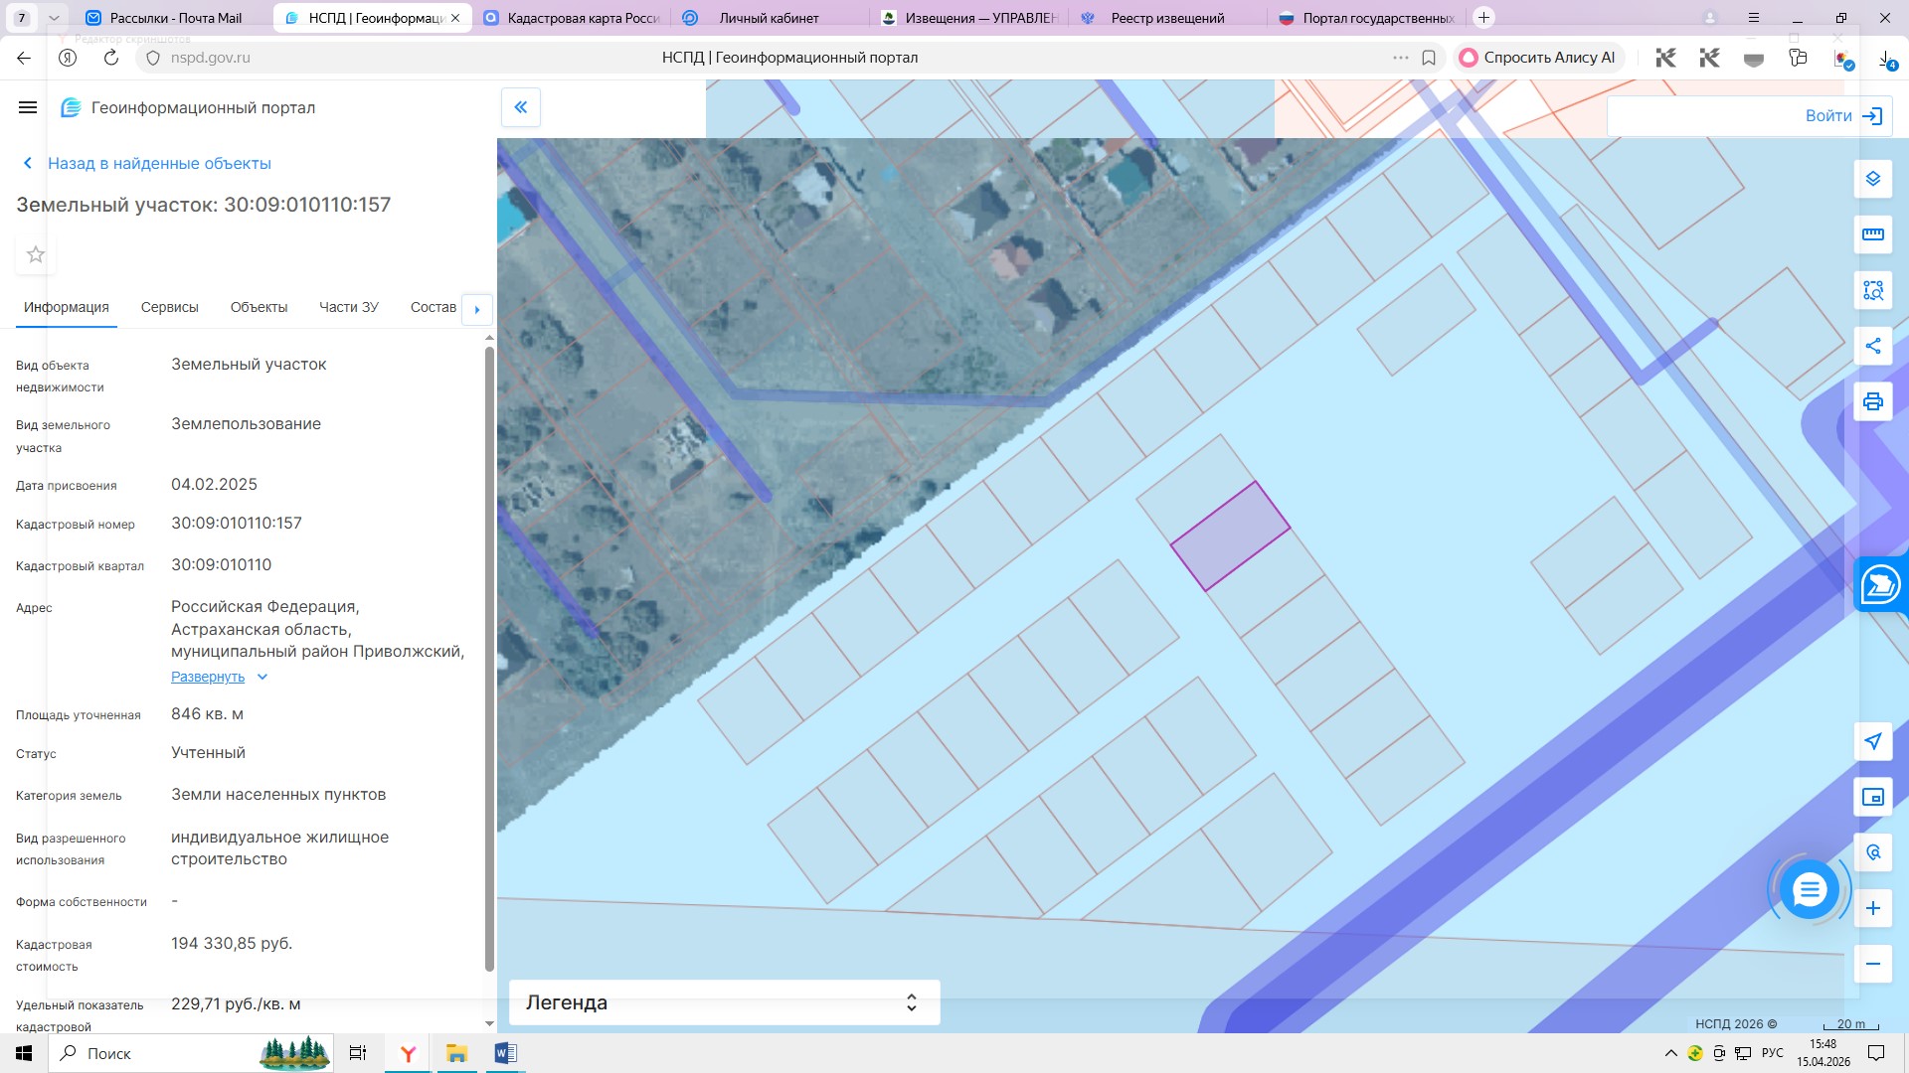Print the map using printer icon
Viewport: 1909px width, 1073px height.
(1872, 401)
